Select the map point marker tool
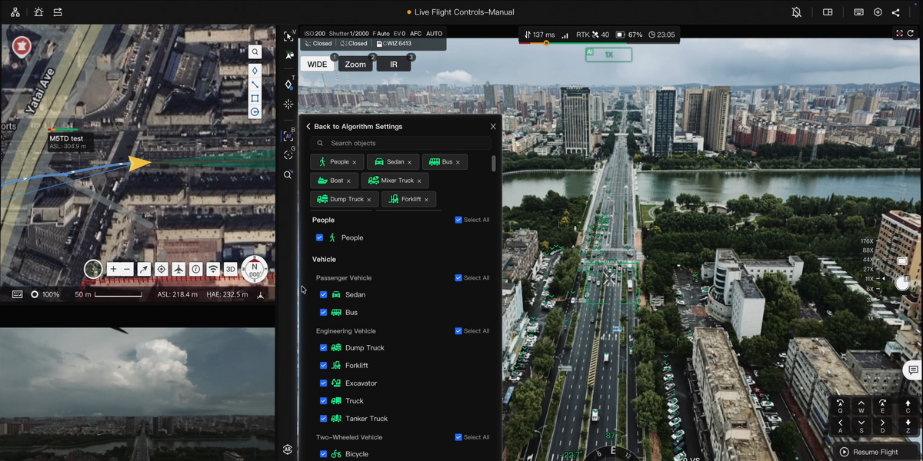 255,70
